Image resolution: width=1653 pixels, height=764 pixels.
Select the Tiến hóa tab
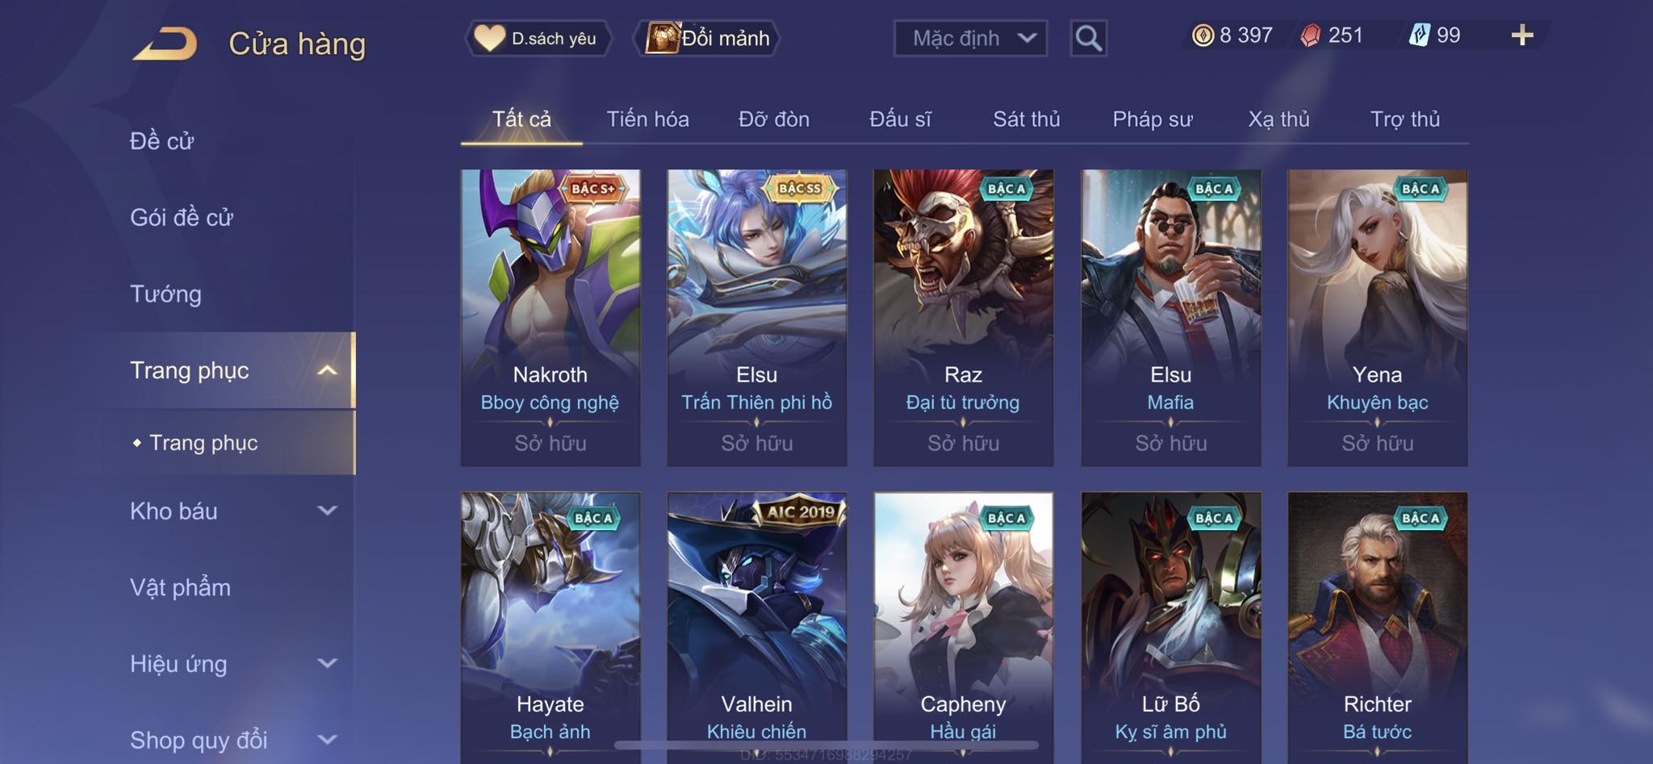pos(647,119)
